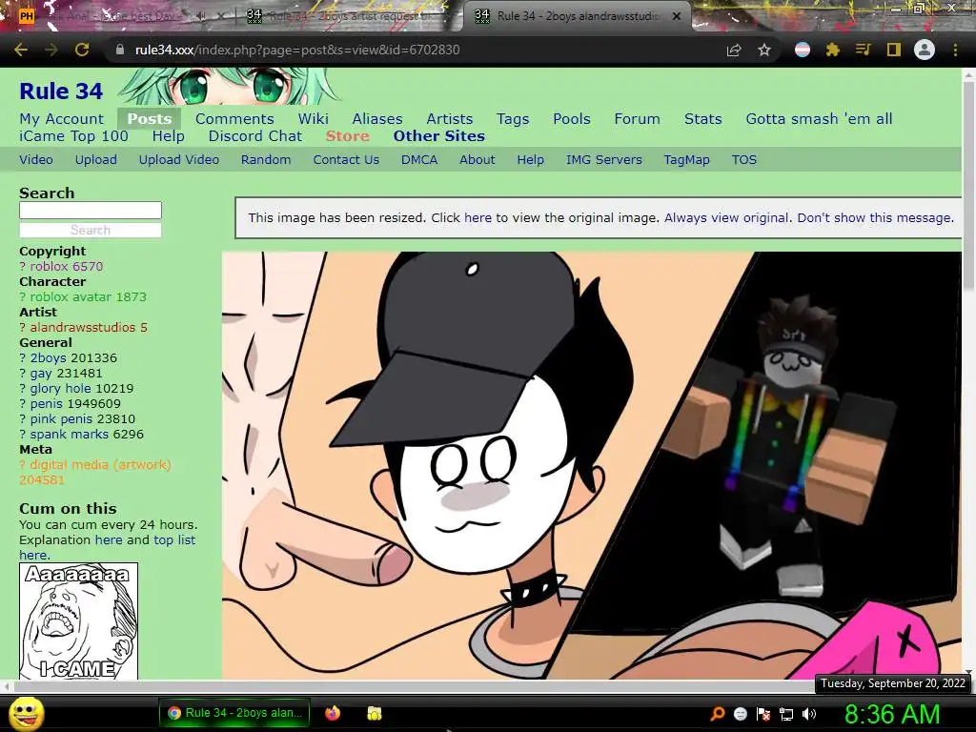Reload the current page
This screenshot has height=732, width=976.
[82, 50]
